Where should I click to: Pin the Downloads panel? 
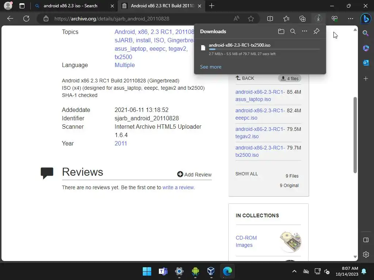[316, 31]
